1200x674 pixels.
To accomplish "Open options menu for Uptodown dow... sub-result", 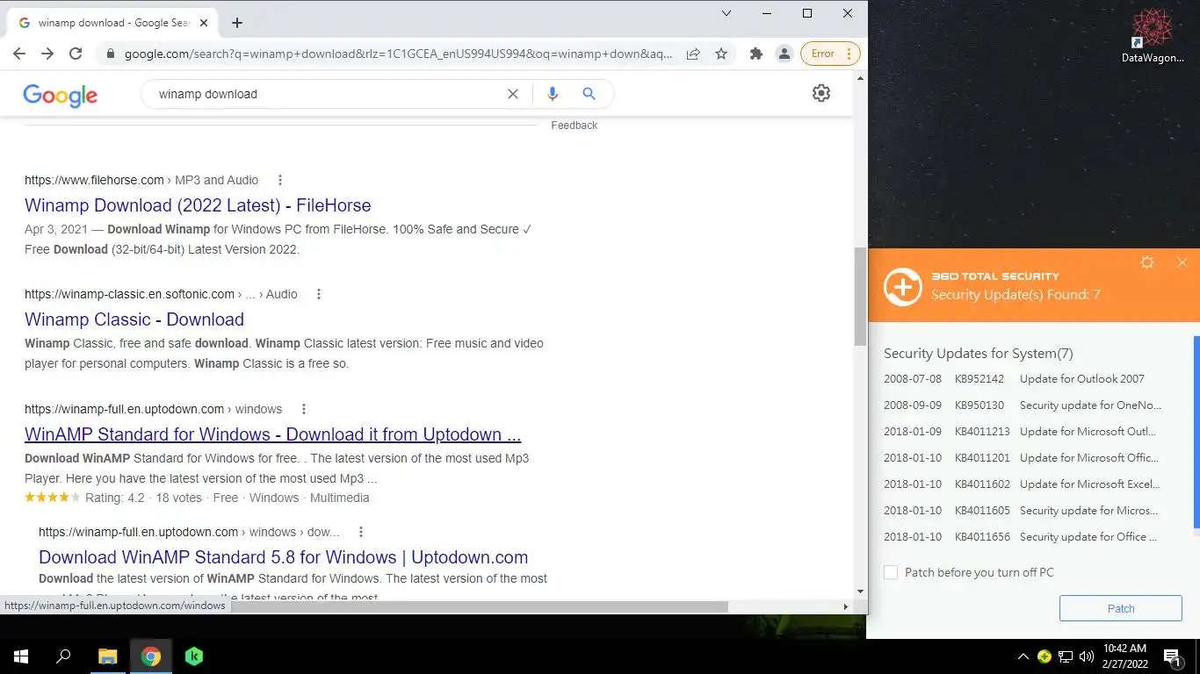I will tap(361, 532).
